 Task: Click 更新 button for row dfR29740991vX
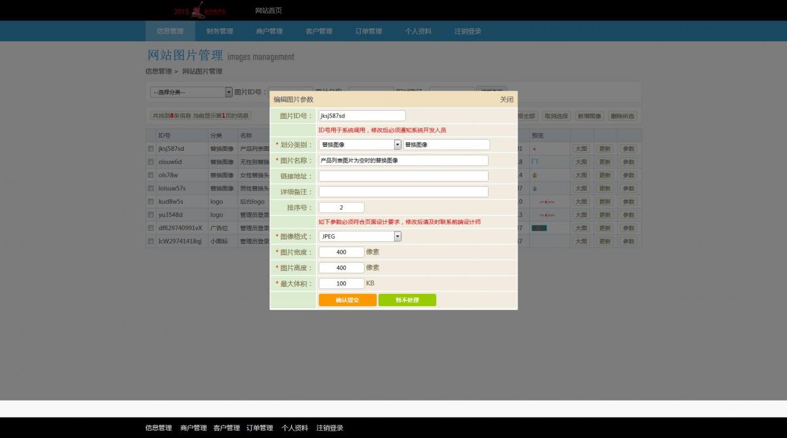point(605,228)
